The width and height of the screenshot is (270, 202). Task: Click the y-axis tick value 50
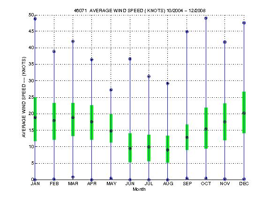coord(31,15)
